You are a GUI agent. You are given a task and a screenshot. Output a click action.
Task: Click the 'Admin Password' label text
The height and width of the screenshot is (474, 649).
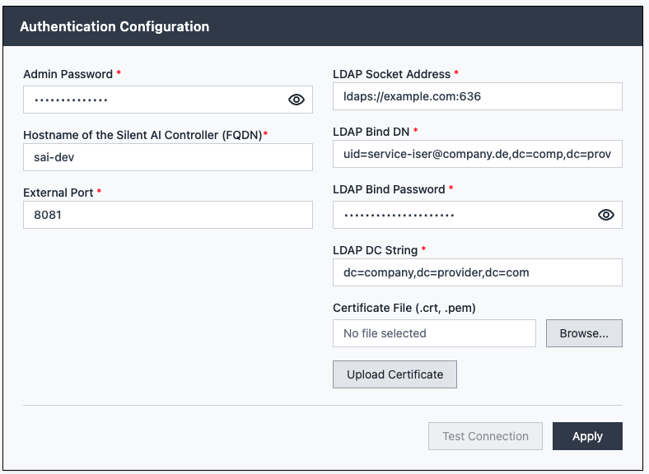pyautogui.click(x=68, y=74)
